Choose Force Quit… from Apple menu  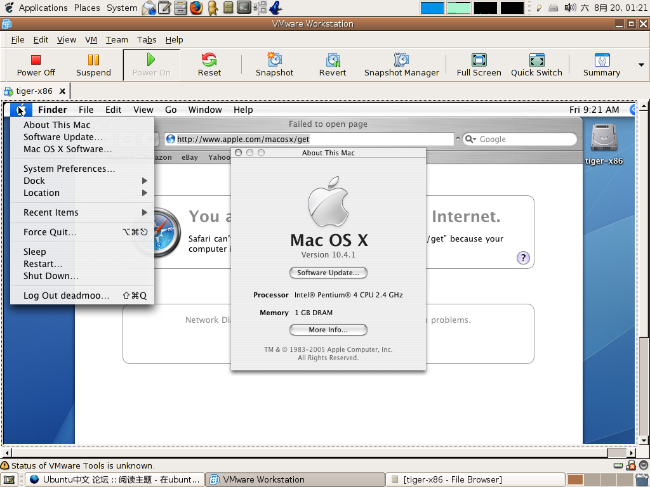click(82, 232)
